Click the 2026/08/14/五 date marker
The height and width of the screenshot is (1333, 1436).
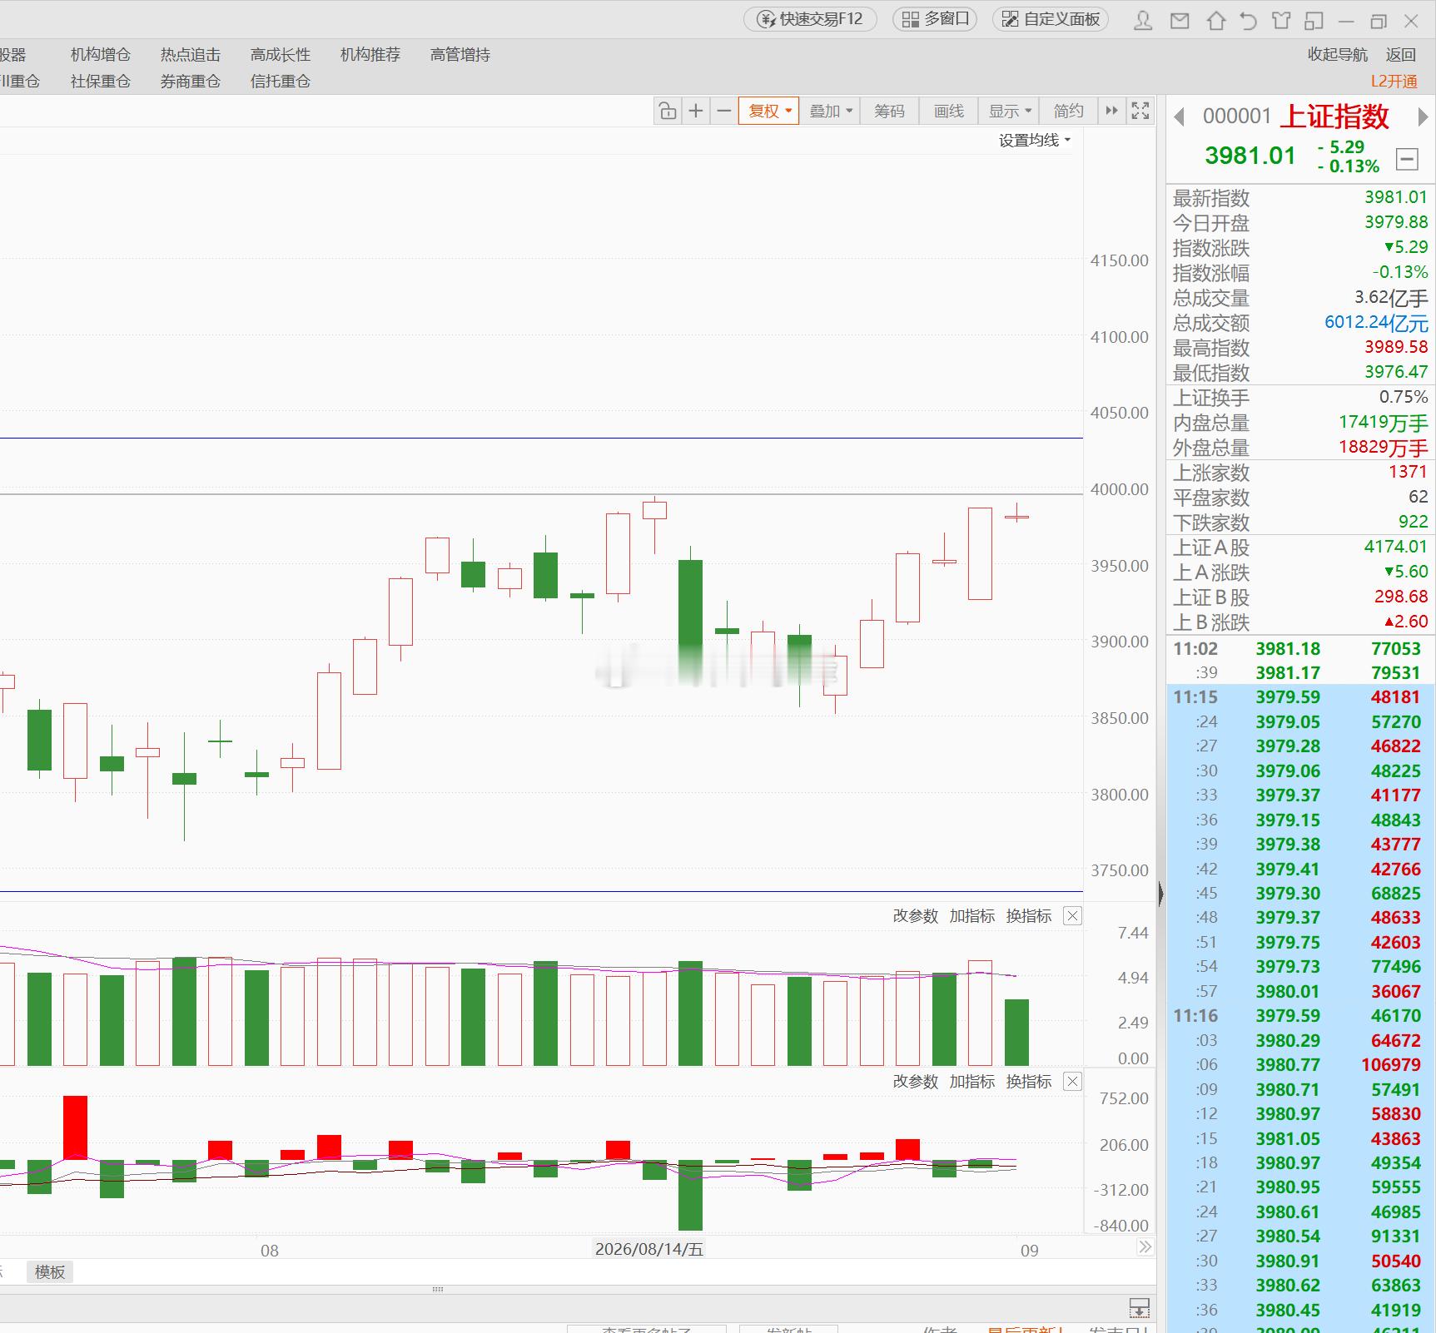(x=649, y=1249)
